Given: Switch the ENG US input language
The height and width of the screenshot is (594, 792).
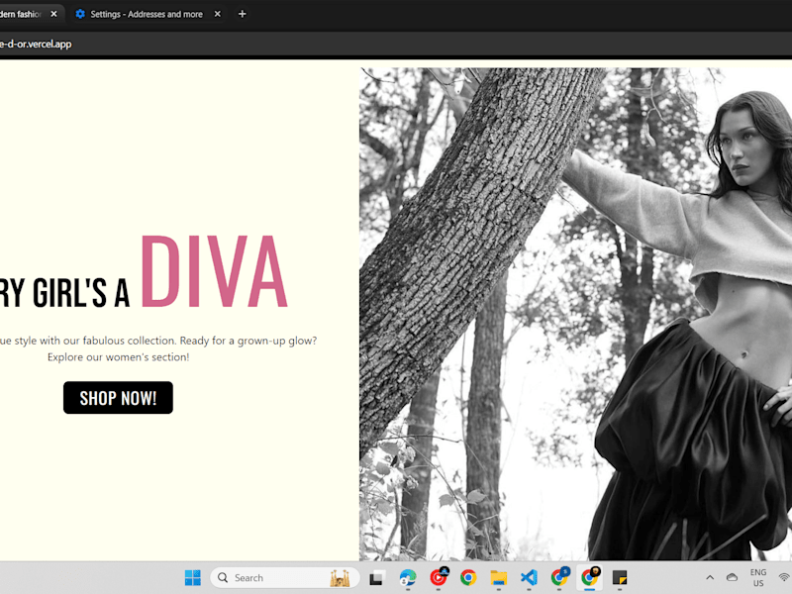Looking at the screenshot, I should [758, 577].
